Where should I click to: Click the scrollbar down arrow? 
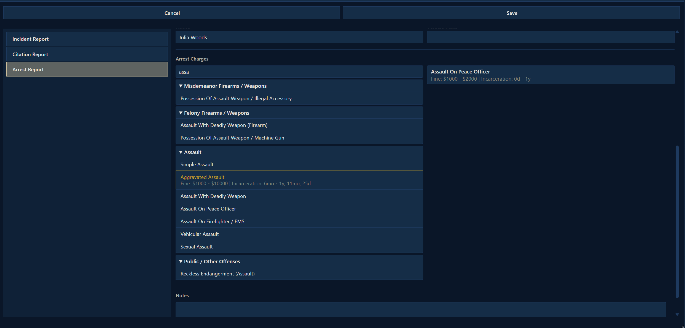[677, 315]
